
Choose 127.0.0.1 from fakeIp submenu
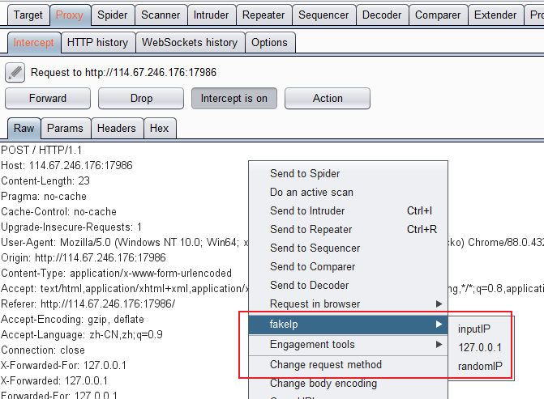[480, 348]
